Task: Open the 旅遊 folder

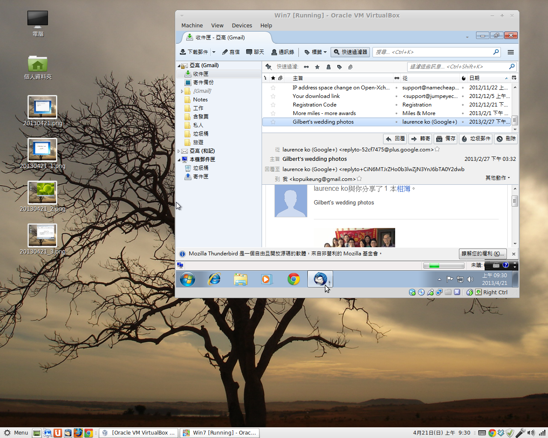Action: [198, 142]
